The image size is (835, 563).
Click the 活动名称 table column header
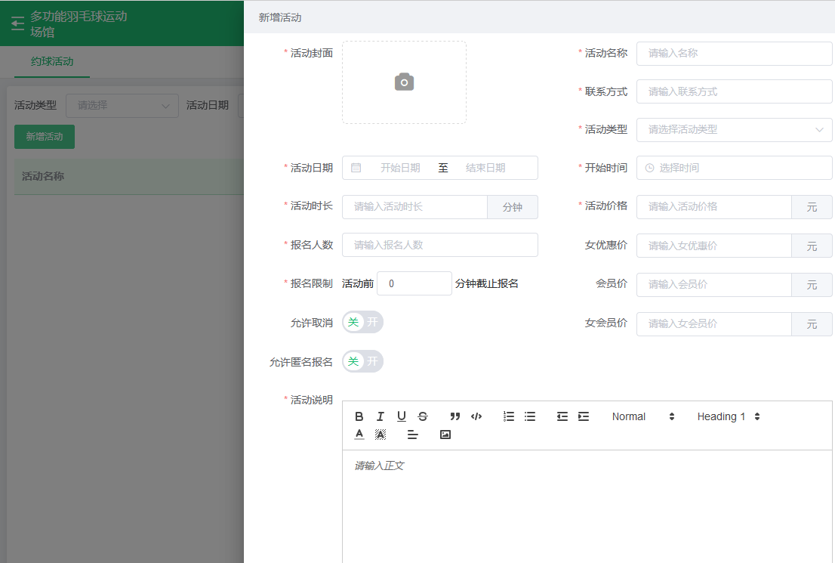43,177
